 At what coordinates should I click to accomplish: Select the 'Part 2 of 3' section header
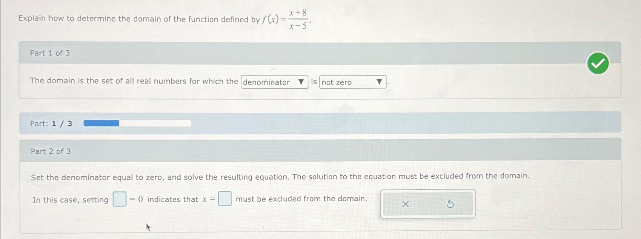click(x=51, y=151)
